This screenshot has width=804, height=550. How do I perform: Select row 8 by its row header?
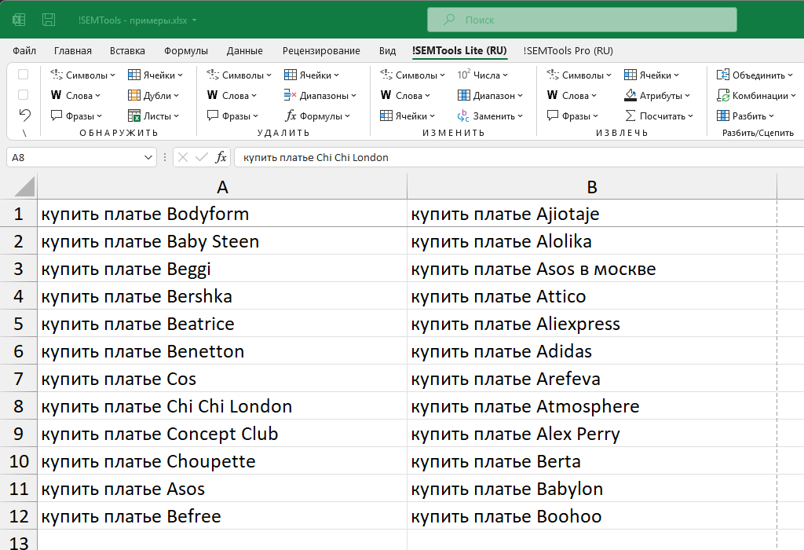(x=19, y=406)
